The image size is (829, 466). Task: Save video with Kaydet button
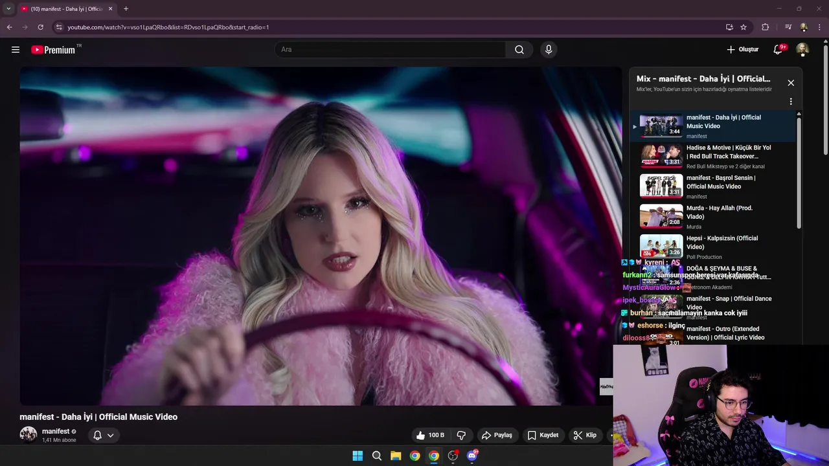click(543, 435)
